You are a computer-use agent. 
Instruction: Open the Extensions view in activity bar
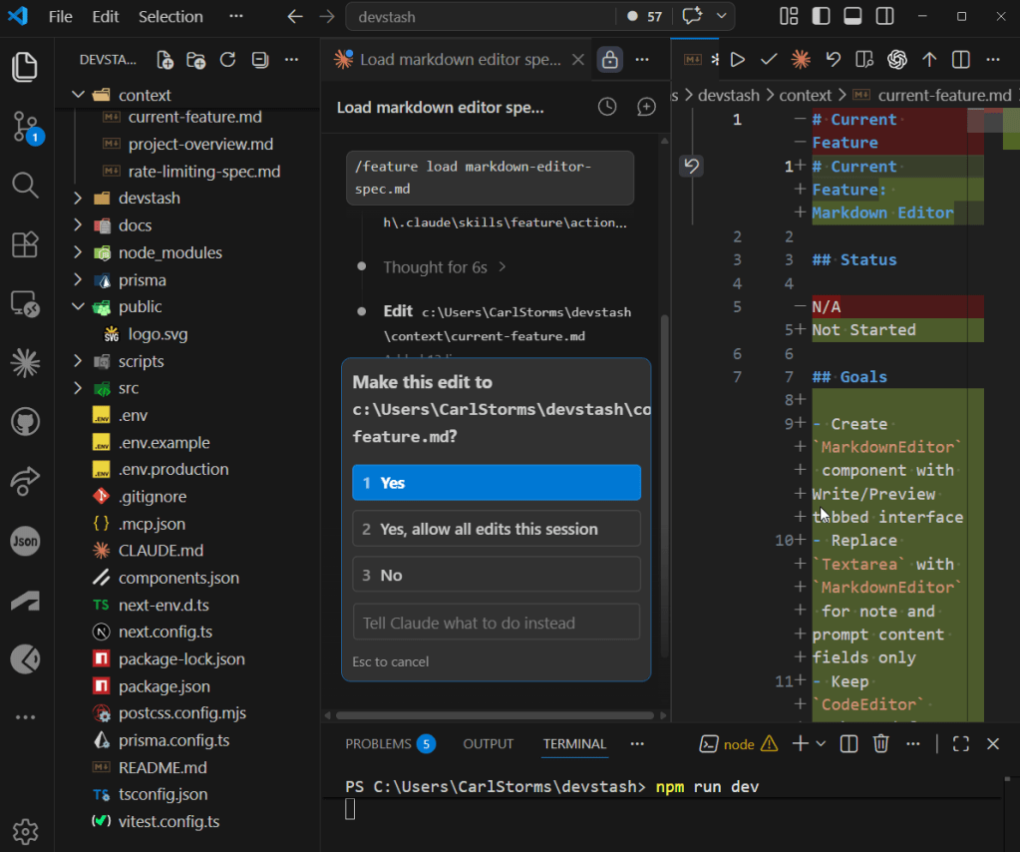point(26,244)
